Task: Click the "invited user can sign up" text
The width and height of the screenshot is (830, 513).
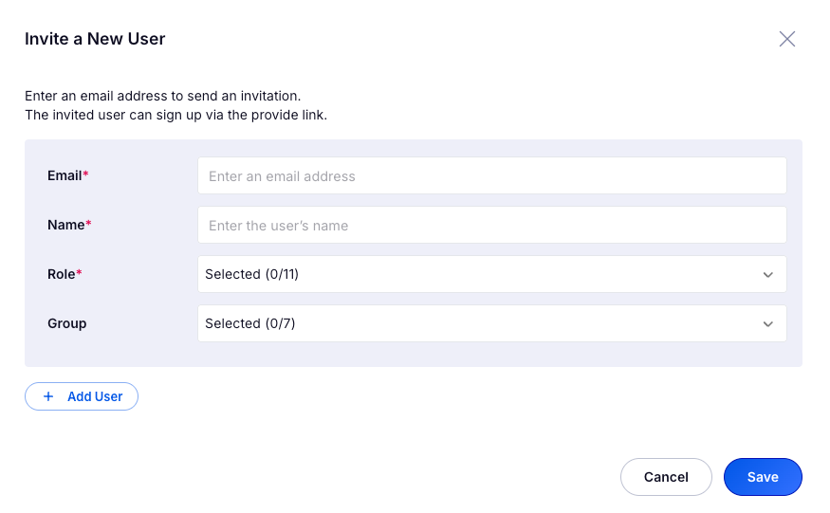Action: 175,115
